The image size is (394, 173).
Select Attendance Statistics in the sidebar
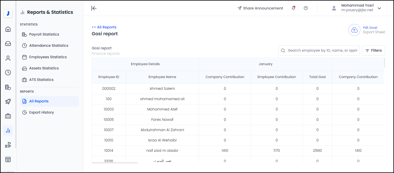[x=49, y=46]
